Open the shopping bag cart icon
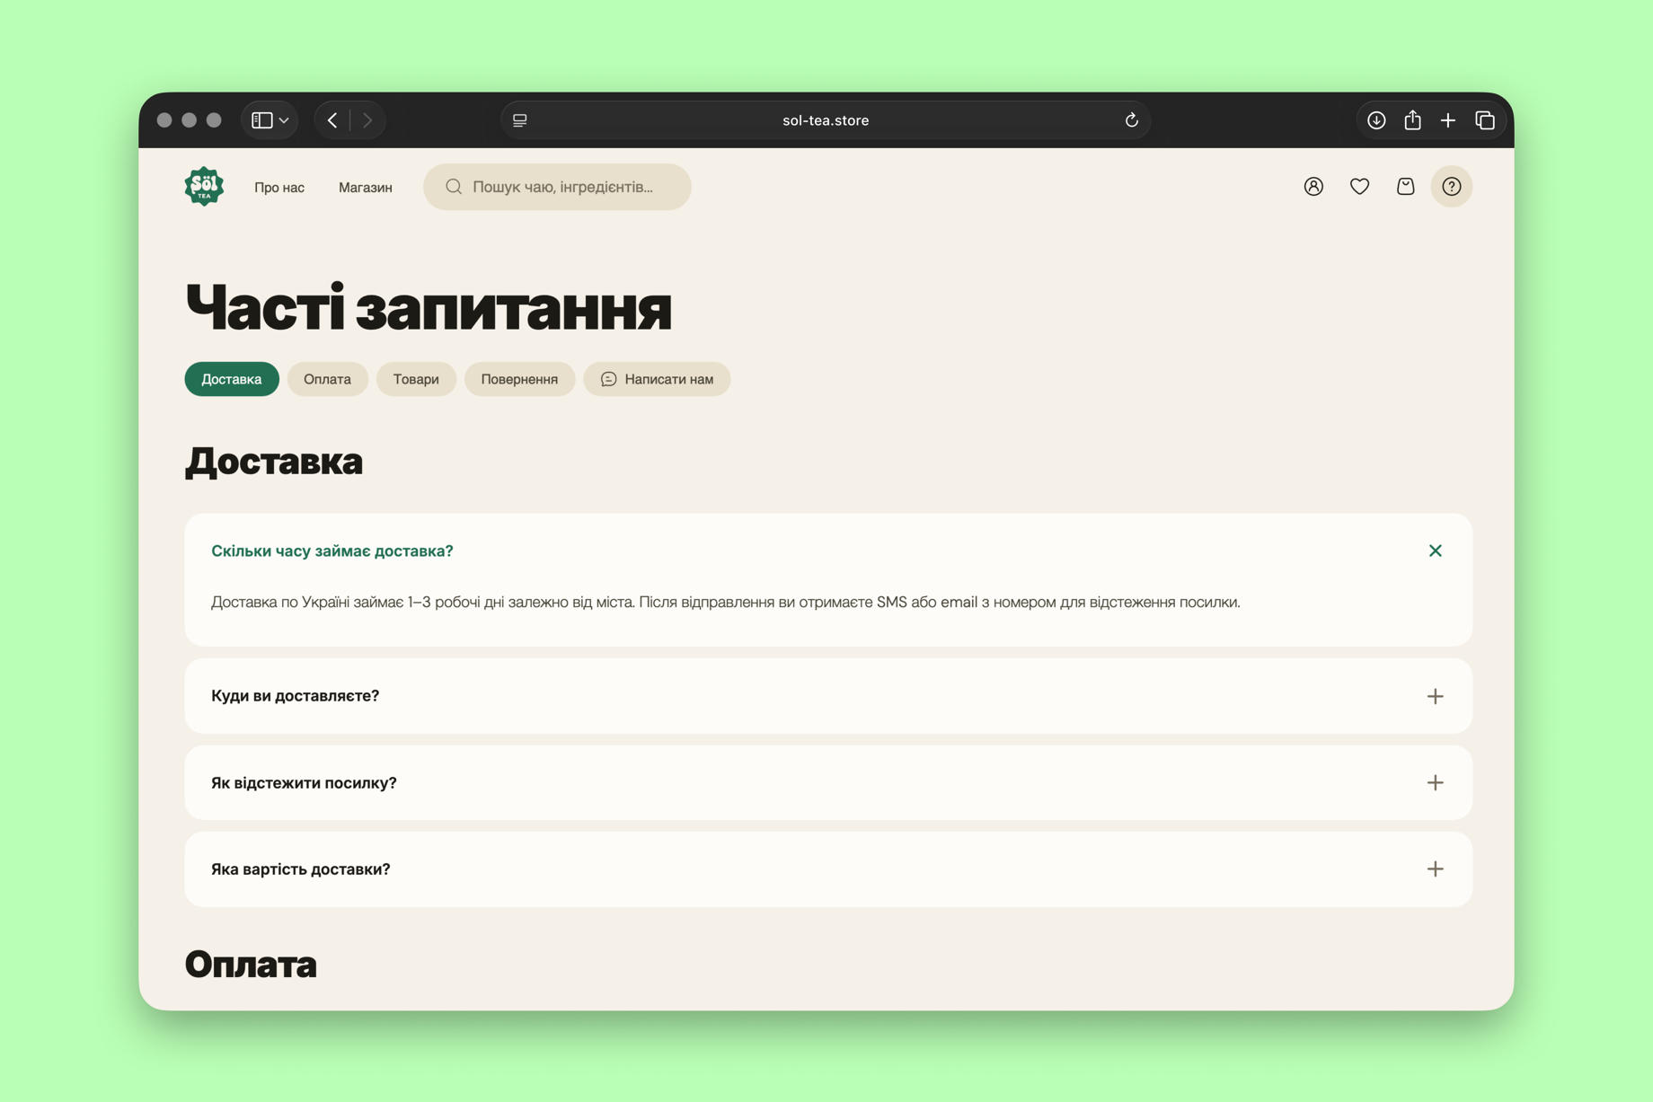This screenshot has width=1653, height=1102. (1405, 187)
